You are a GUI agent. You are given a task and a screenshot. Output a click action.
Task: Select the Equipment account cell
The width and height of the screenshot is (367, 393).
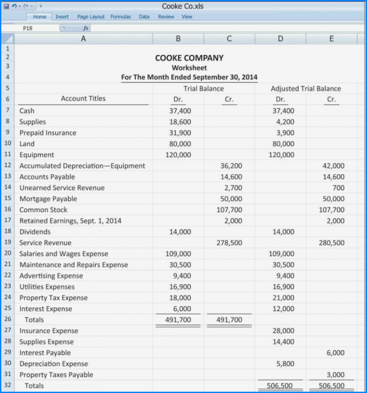[x=84, y=155]
